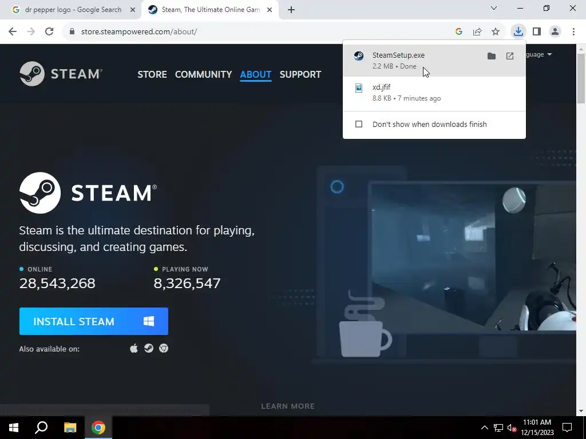This screenshot has width=586, height=439.
Task: Click the Steam logo in the page header
Action: point(61,74)
